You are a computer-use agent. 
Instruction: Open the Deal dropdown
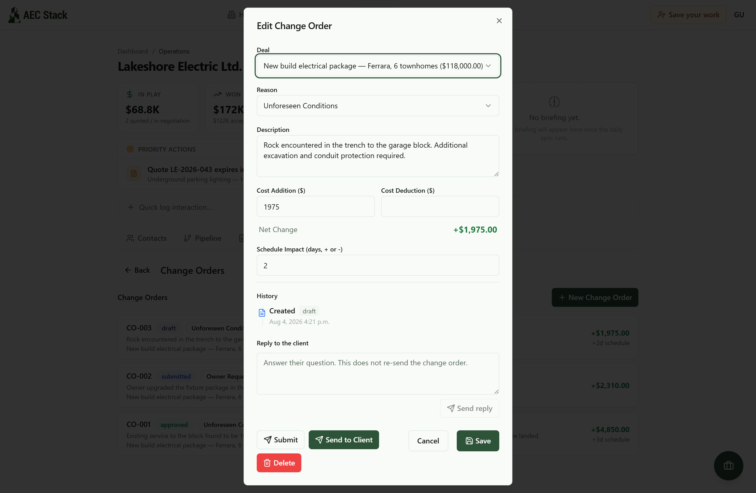[378, 66]
